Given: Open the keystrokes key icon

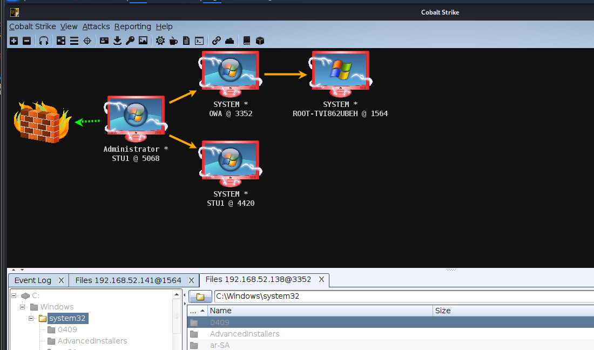Looking at the screenshot, I should click(x=130, y=41).
